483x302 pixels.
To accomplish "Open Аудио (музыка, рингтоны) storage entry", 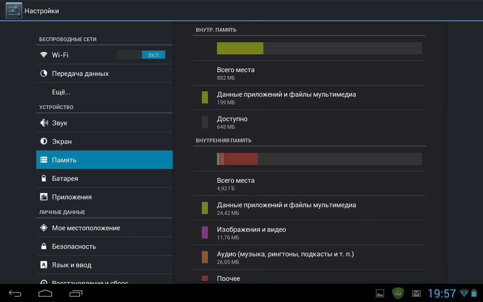I will (x=309, y=257).
